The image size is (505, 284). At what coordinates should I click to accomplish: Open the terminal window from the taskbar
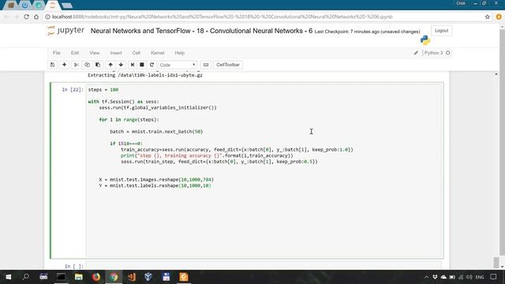pyautogui.click(x=61, y=277)
